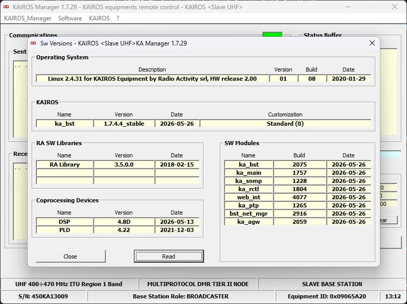407x304 pixels.
Task: Select the OS date 2020-01-29
Action: (349, 79)
